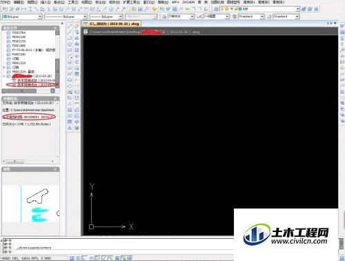Toggle the layer freeze sun icon
Viewport: 345px width, 261px height.
point(226,9)
